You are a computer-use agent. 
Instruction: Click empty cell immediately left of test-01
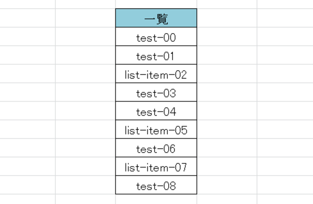pyautogui.click(x=86, y=56)
